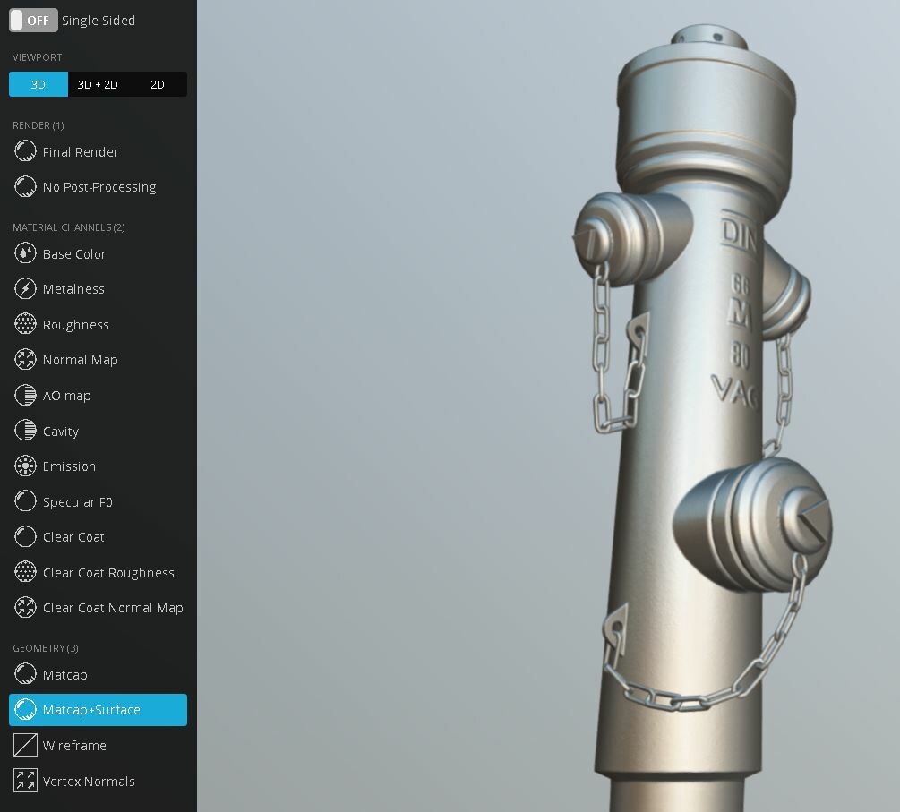Click the Clear Coat Normal Map icon

point(25,608)
